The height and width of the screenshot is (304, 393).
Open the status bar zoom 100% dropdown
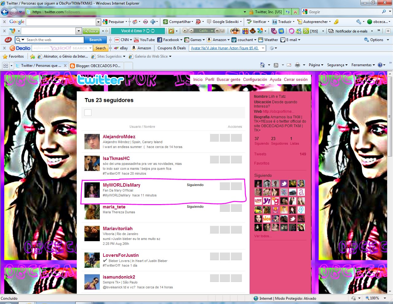point(385,298)
